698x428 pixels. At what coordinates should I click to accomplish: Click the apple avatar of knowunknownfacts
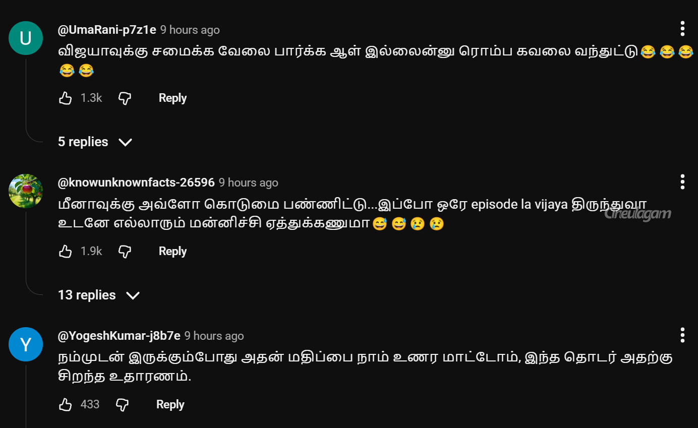click(x=26, y=191)
